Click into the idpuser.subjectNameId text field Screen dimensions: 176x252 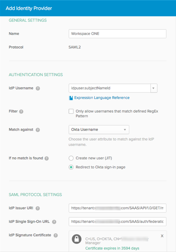[x=110, y=88]
